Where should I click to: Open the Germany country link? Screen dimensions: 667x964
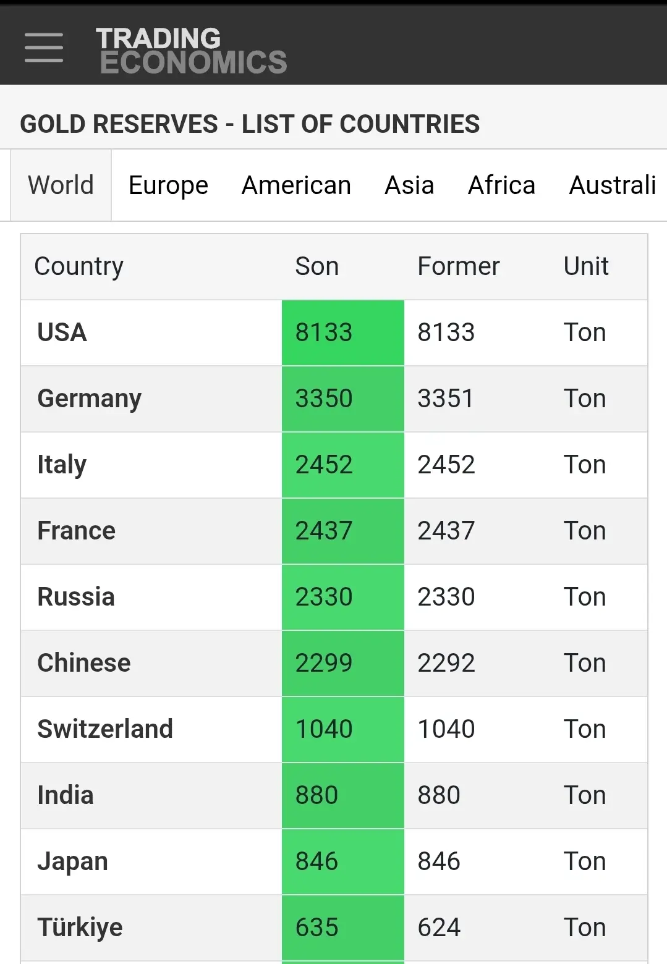(89, 399)
